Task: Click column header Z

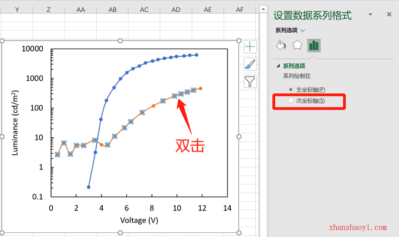Action: click(x=49, y=9)
